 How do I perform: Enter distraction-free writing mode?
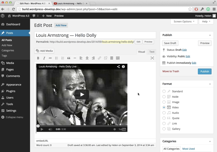(152, 58)
